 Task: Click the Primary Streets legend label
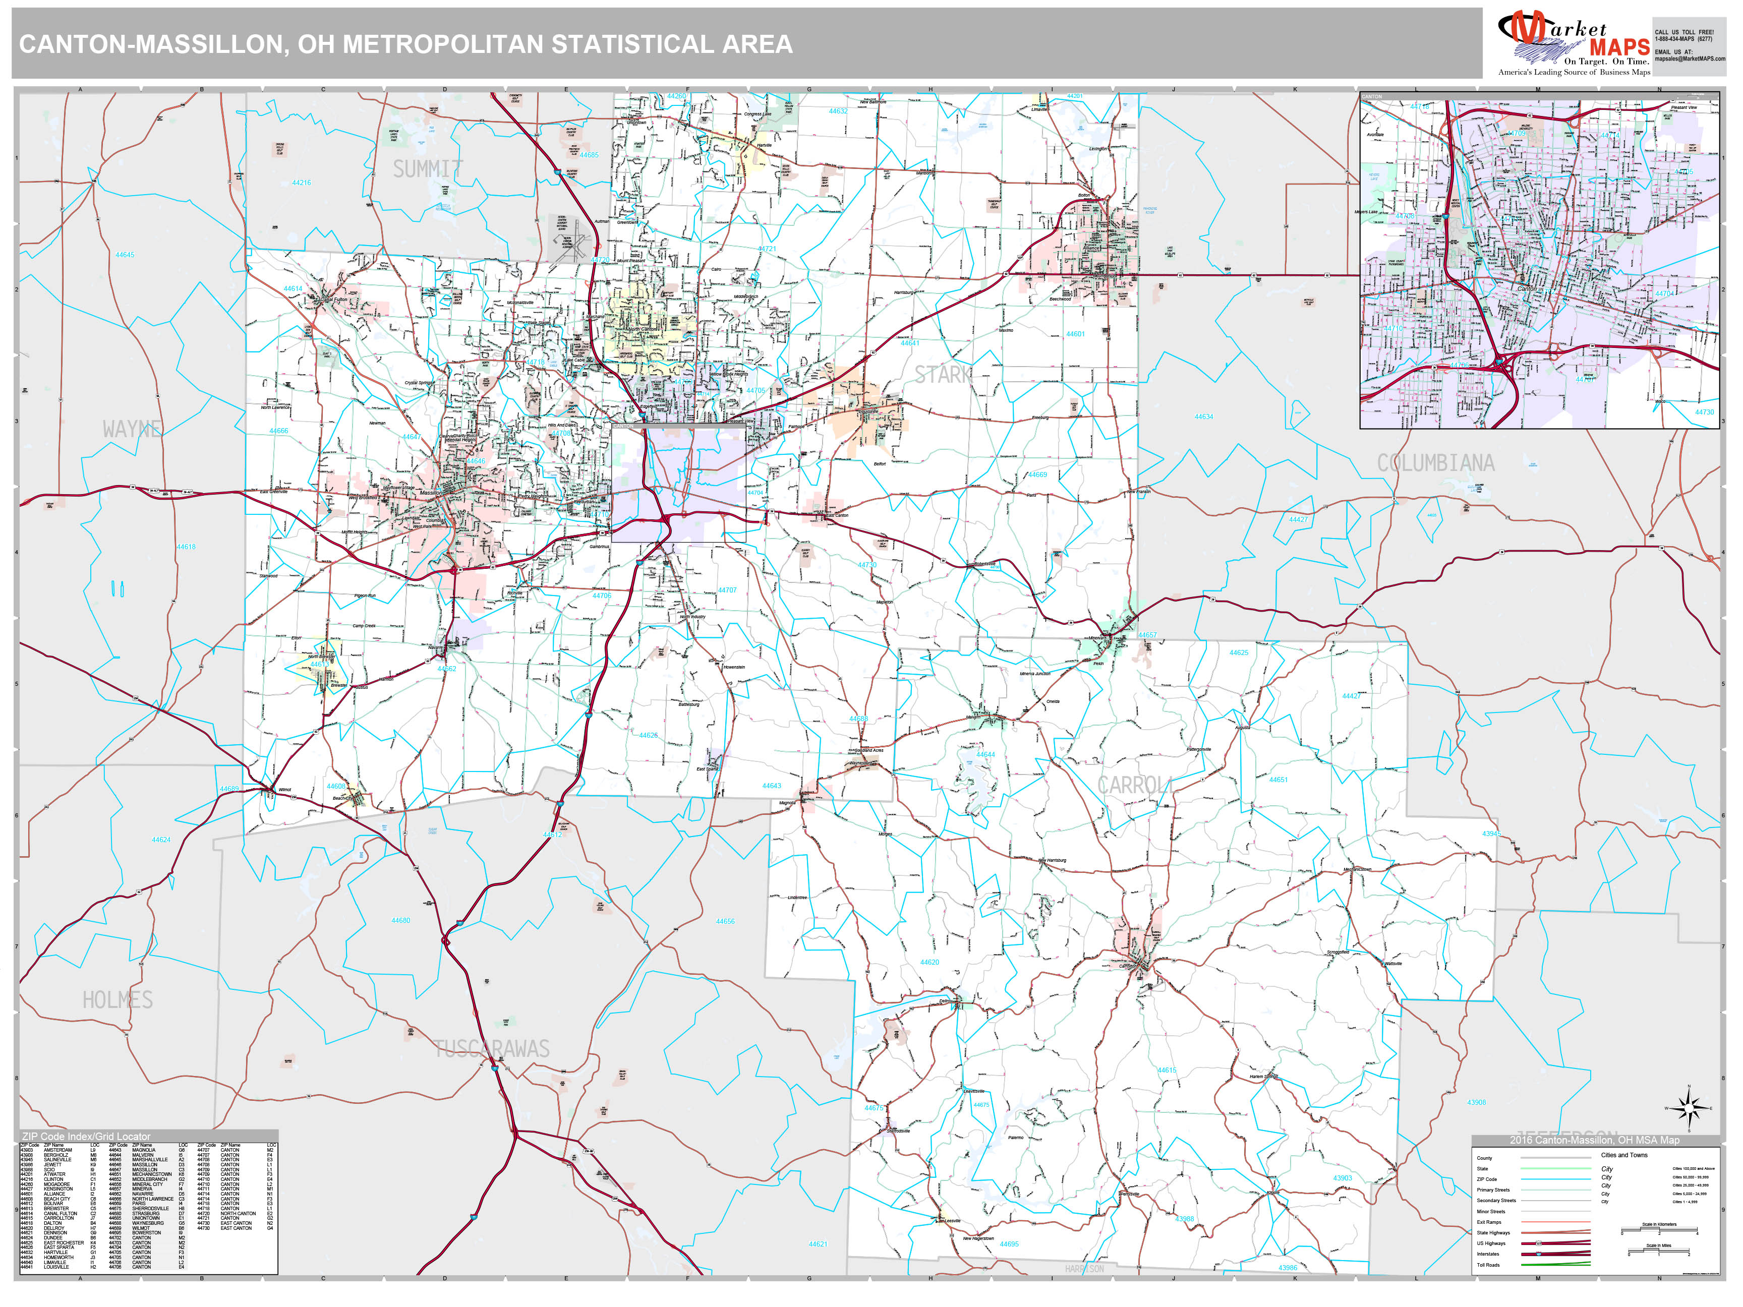(1493, 1191)
